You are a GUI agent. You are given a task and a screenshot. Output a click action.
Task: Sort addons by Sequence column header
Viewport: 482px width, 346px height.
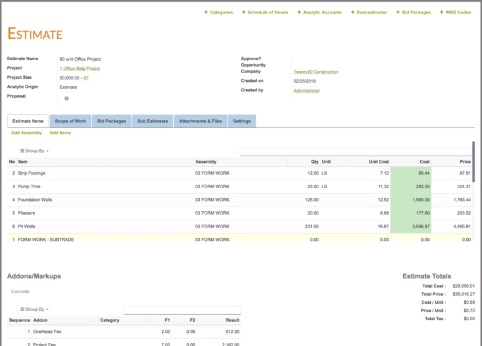[x=19, y=320]
